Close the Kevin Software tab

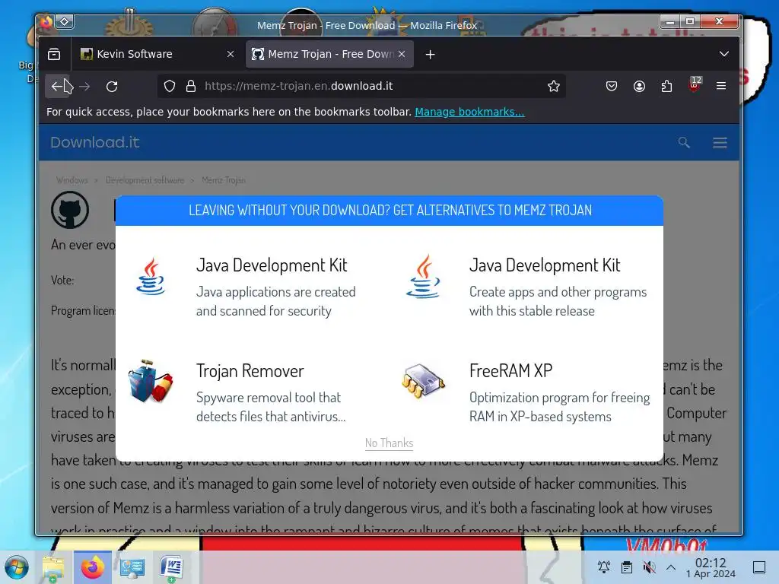coord(231,54)
